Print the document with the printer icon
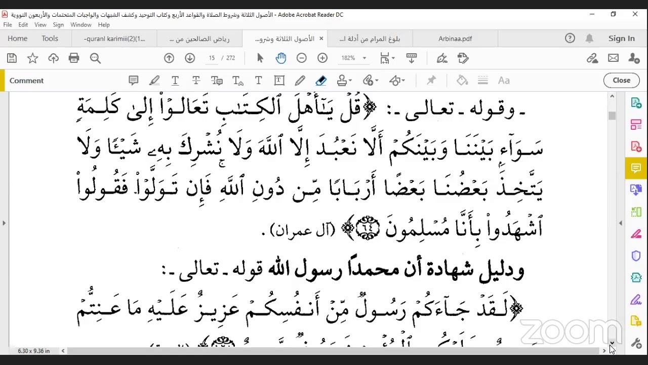 (x=74, y=58)
